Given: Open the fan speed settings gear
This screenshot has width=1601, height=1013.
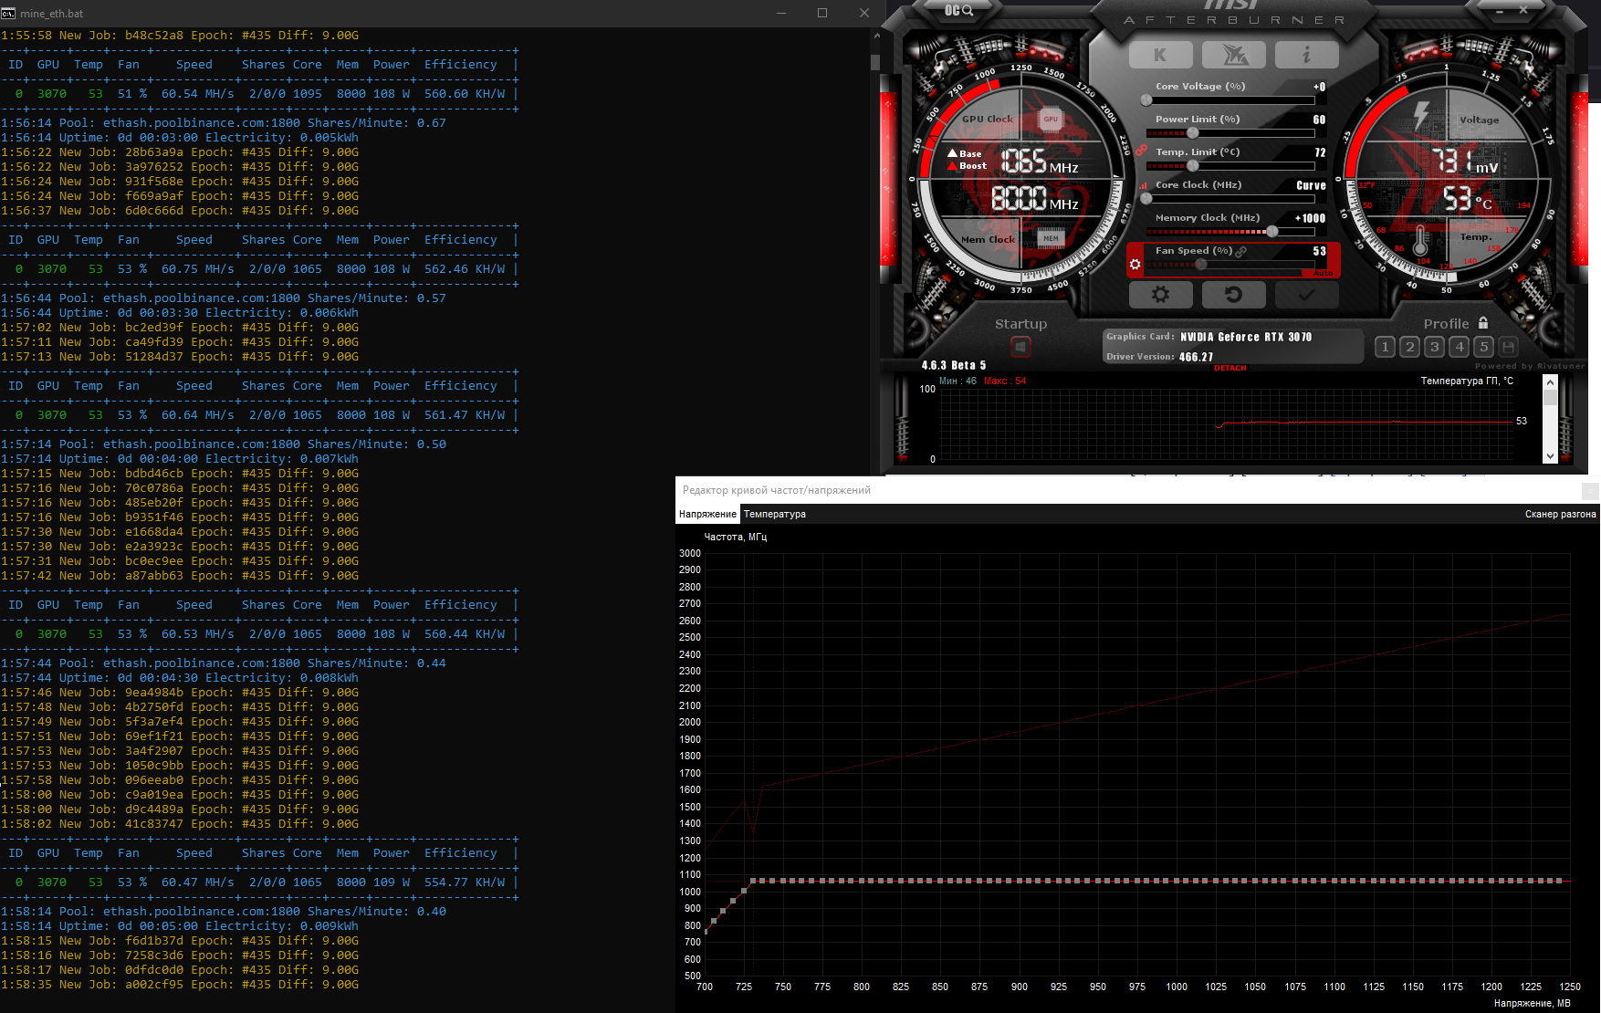Looking at the screenshot, I should (x=1135, y=265).
